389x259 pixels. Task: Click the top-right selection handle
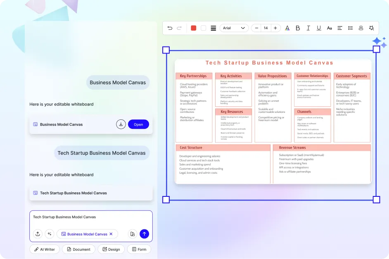376,49
